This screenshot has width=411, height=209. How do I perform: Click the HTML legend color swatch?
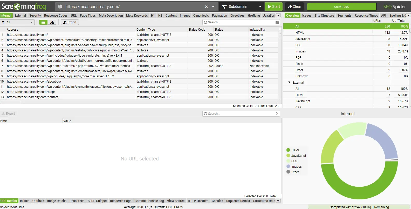[288, 150]
